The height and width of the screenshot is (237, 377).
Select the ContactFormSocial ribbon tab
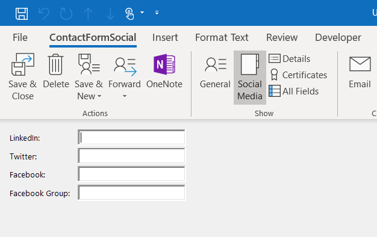(93, 37)
